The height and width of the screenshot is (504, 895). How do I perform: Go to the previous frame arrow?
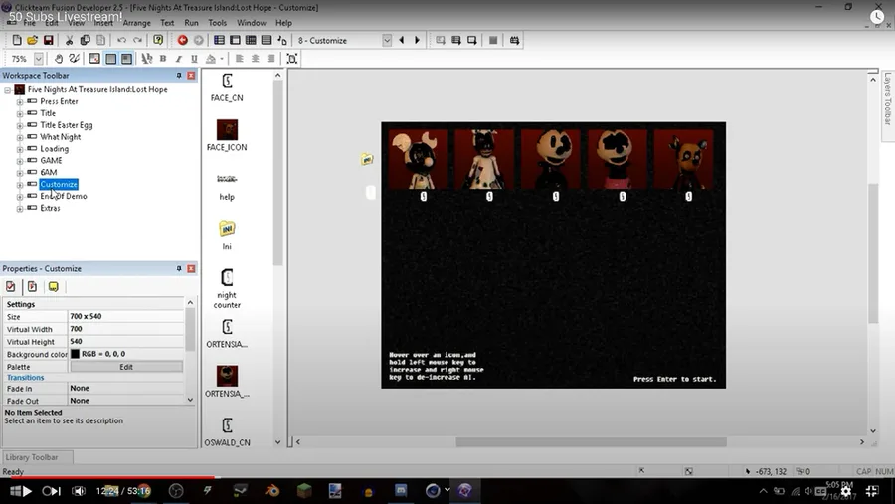(x=402, y=40)
